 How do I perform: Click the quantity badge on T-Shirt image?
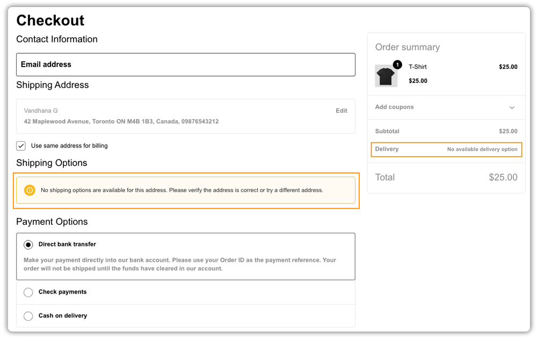tap(397, 64)
